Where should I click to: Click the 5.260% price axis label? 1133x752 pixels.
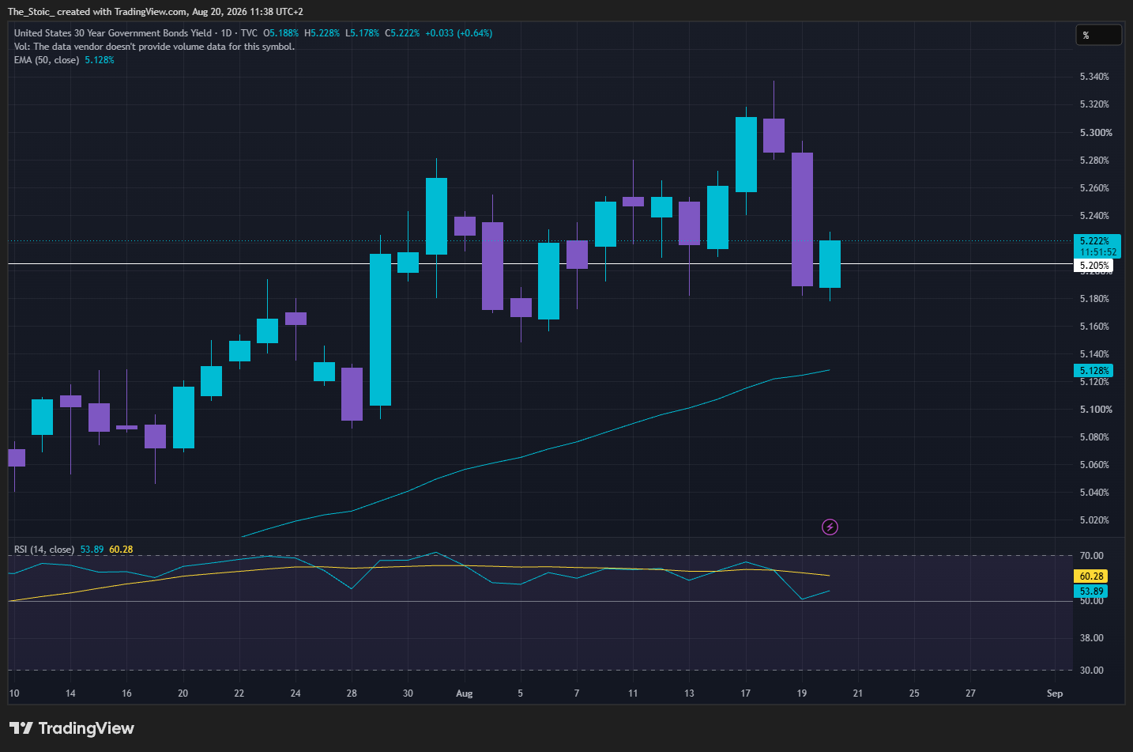point(1094,188)
